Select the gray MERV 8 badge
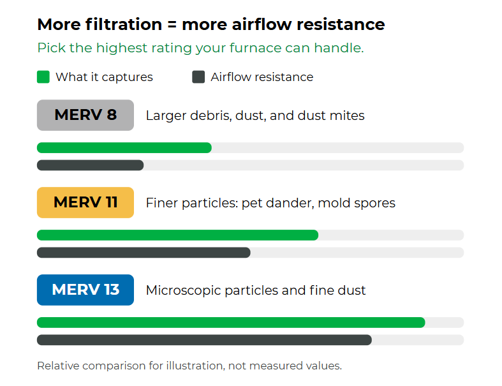Image resolution: width=502 pixels, height=386 pixels. pyautogui.click(x=85, y=115)
